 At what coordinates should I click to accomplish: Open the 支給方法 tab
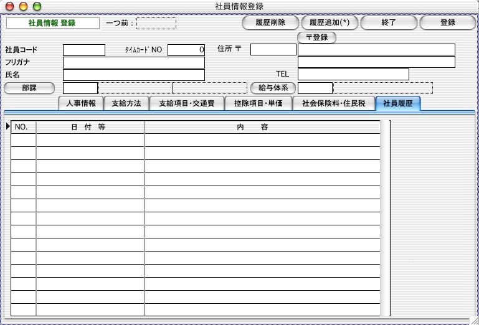[126, 103]
